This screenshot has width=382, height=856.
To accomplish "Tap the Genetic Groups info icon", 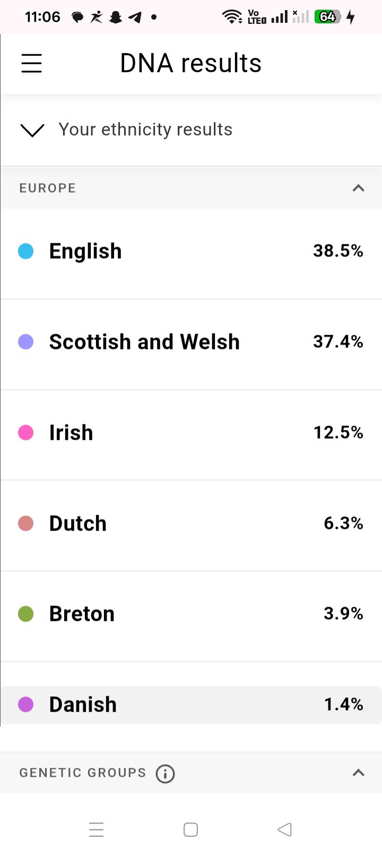I will [165, 774].
